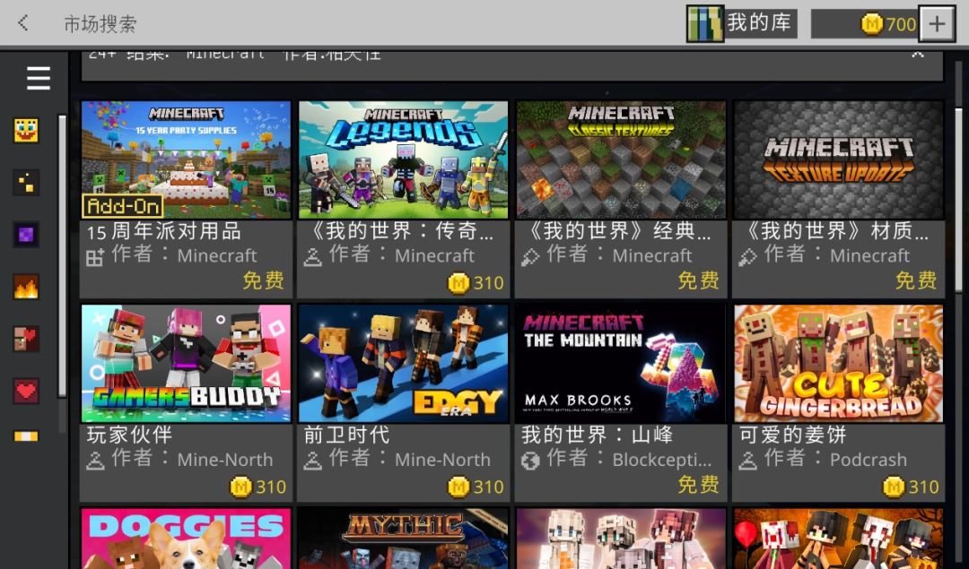Select the fire icon in the sidebar
This screenshot has height=569, width=969.
point(26,287)
